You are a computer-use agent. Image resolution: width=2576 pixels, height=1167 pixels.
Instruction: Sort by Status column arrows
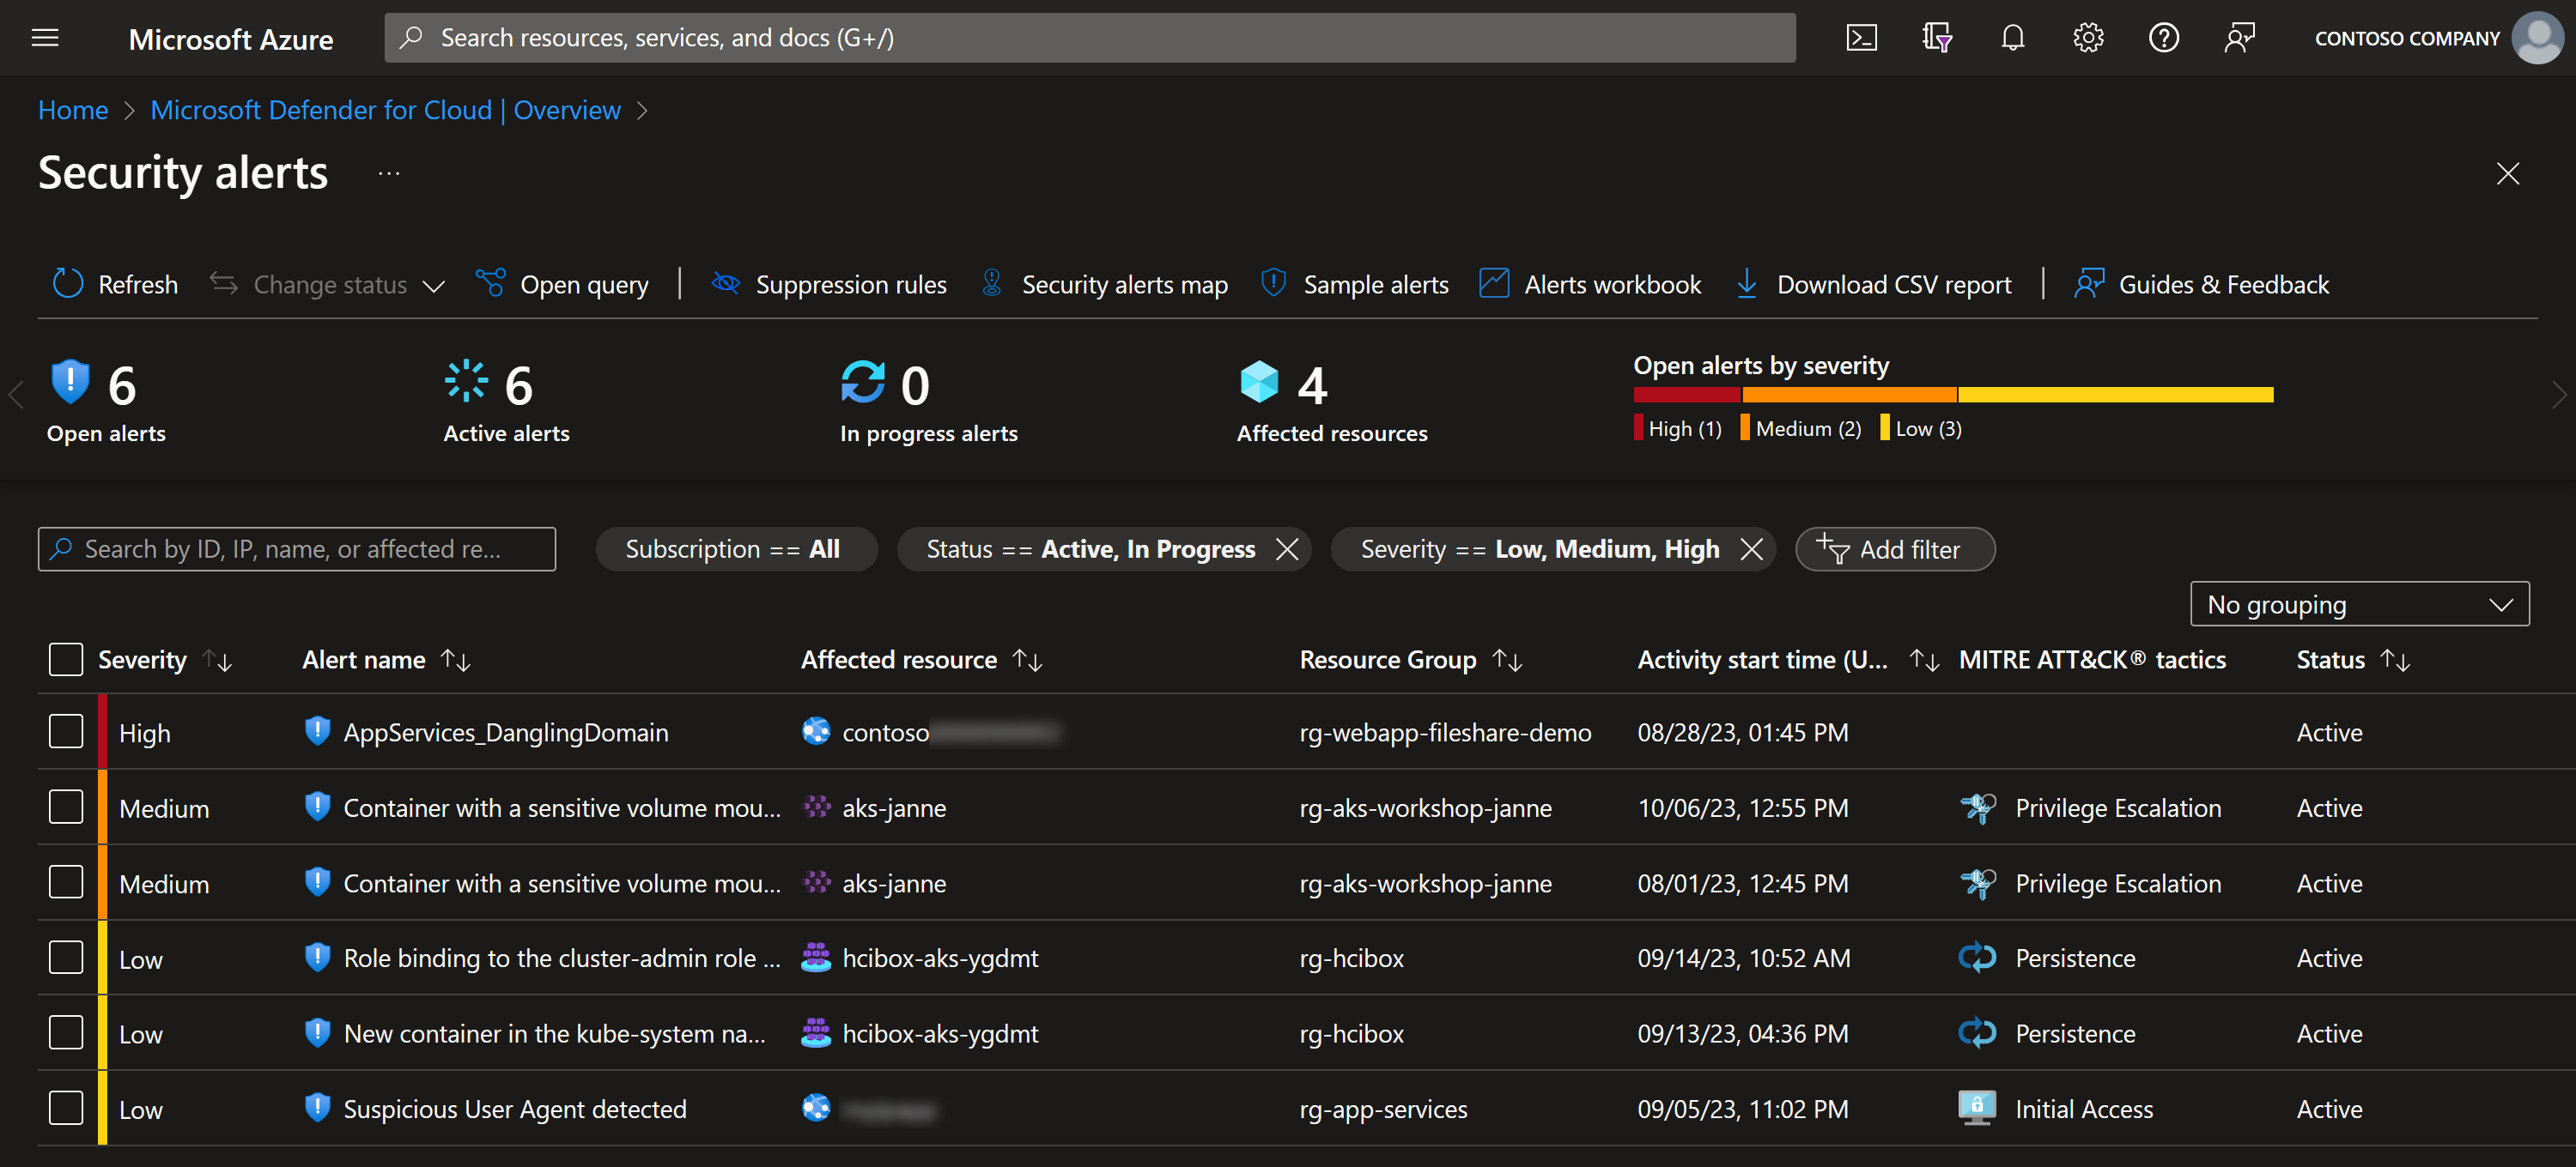[x=2396, y=659]
